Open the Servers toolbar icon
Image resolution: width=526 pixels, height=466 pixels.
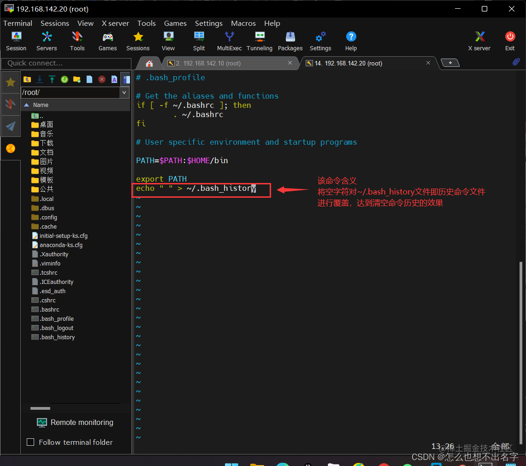[47, 41]
